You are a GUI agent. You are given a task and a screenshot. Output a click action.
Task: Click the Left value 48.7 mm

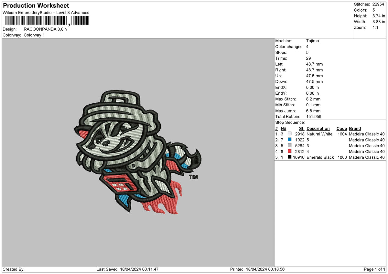click(x=314, y=64)
